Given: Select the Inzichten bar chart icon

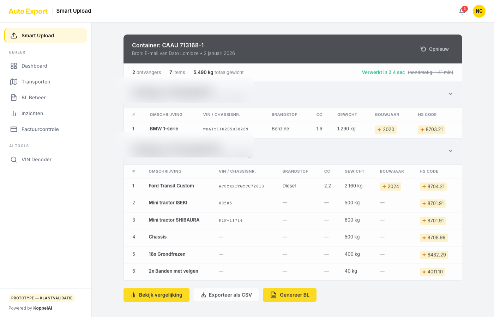Looking at the screenshot, I should click(x=14, y=113).
